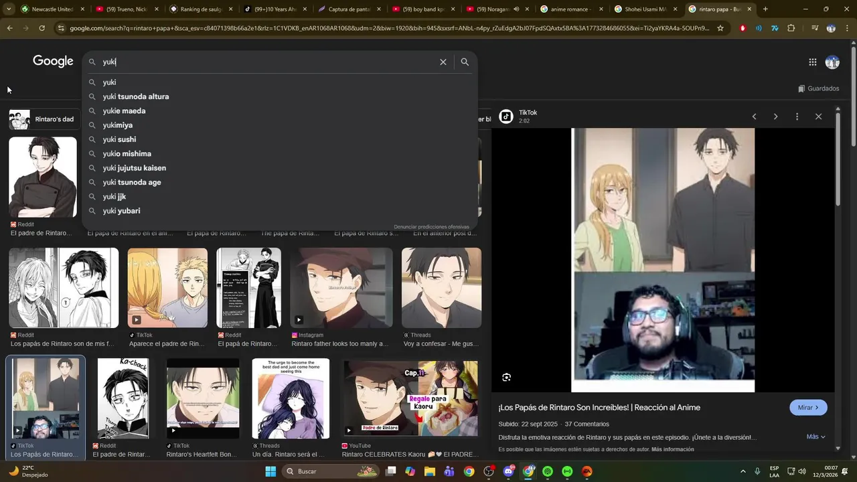Screen dimensions: 857x482
Task: Reload the page
Action: (42, 28)
